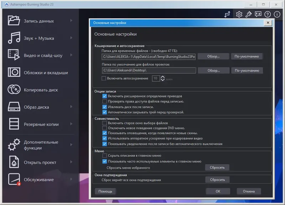Click the language A-Z icon in top toolbar
The image size is (285, 205).
tap(258, 14)
